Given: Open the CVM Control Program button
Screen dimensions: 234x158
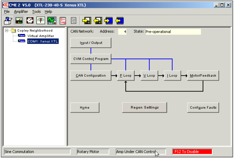Looking at the screenshot, I should tap(91, 59).
